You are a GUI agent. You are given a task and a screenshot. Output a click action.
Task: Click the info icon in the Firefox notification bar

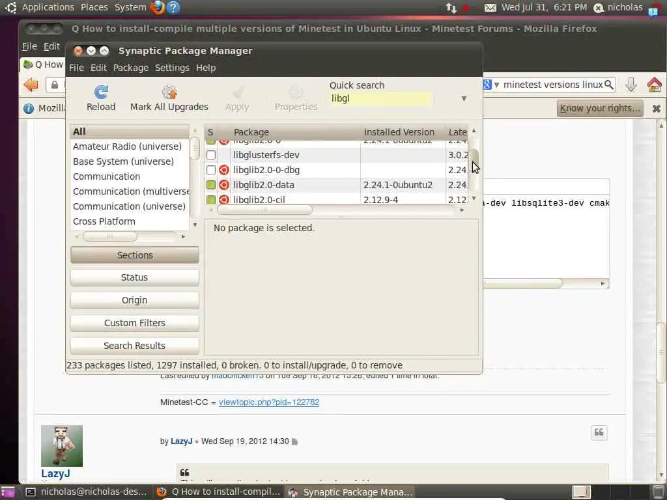click(x=29, y=109)
